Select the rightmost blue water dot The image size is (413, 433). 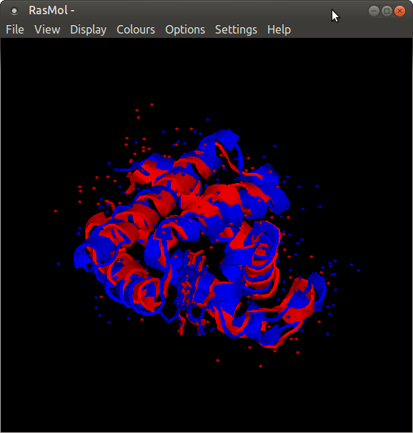coord(359,270)
